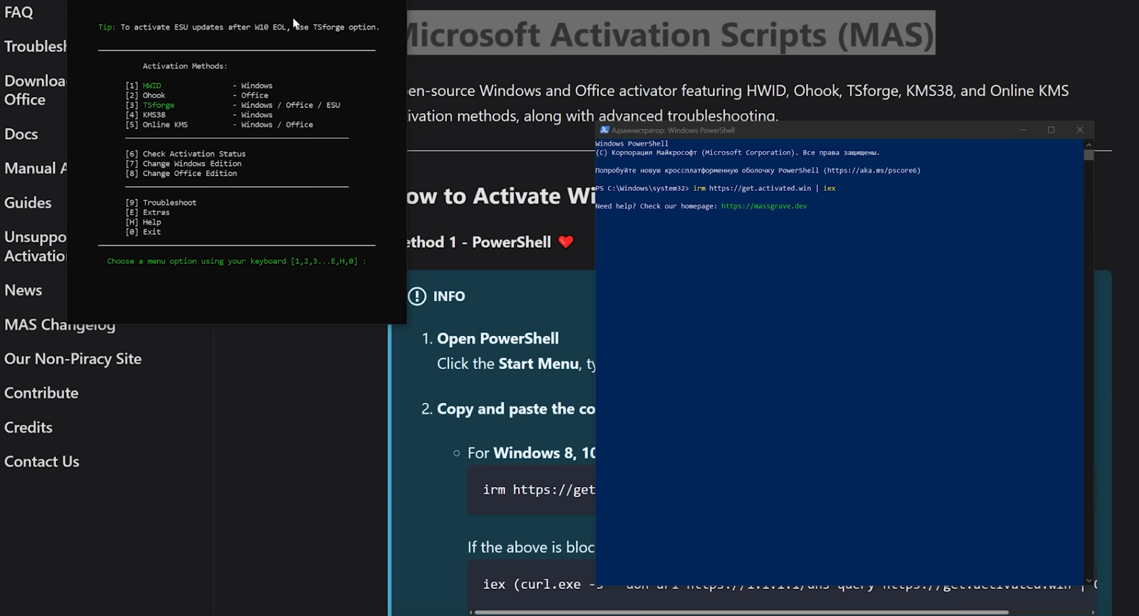Click the '[1] HWID' option text

click(143, 86)
